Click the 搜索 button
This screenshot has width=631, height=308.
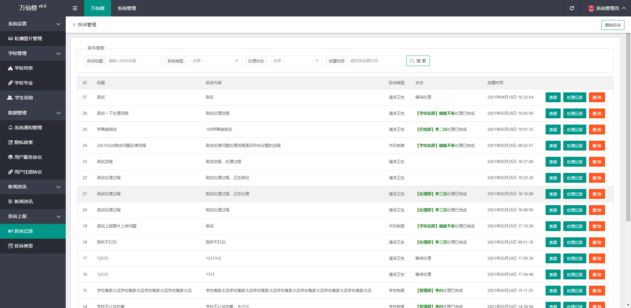pos(418,61)
